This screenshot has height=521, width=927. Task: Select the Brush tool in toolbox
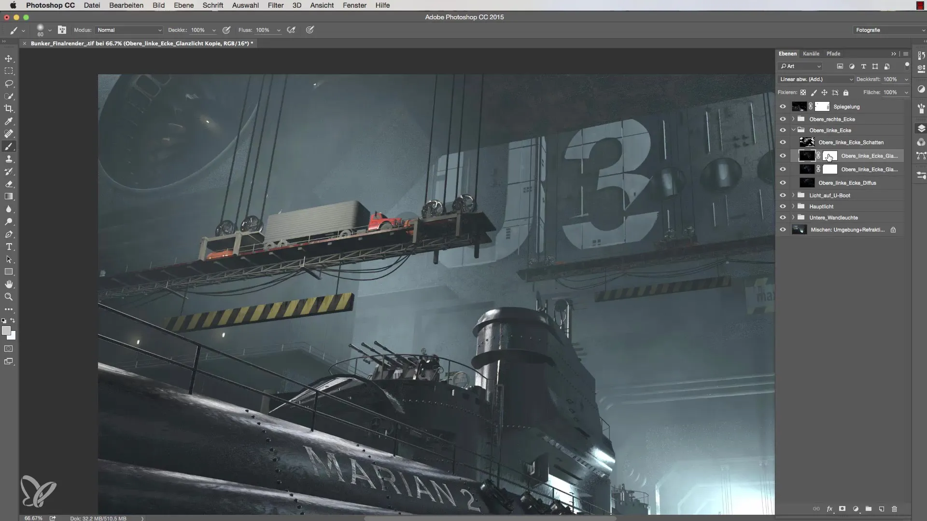(9, 146)
